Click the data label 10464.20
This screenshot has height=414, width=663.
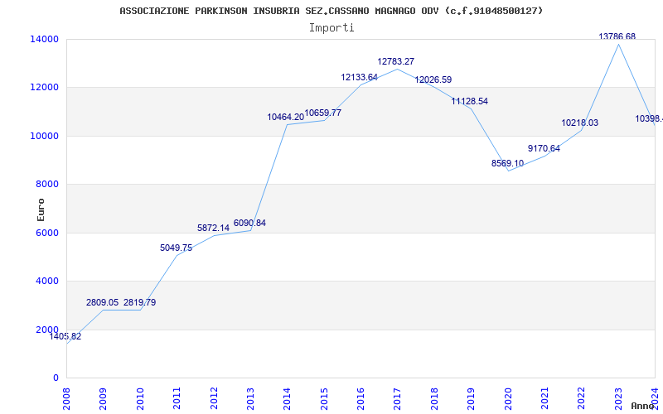tap(285, 117)
